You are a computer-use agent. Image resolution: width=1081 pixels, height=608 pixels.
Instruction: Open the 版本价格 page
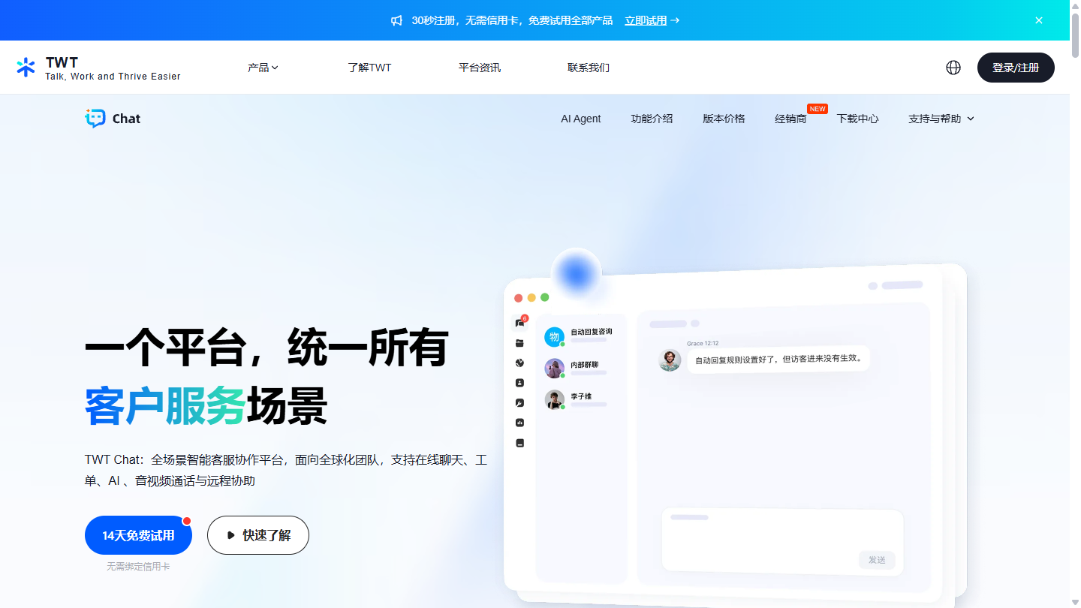click(x=724, y=119)
